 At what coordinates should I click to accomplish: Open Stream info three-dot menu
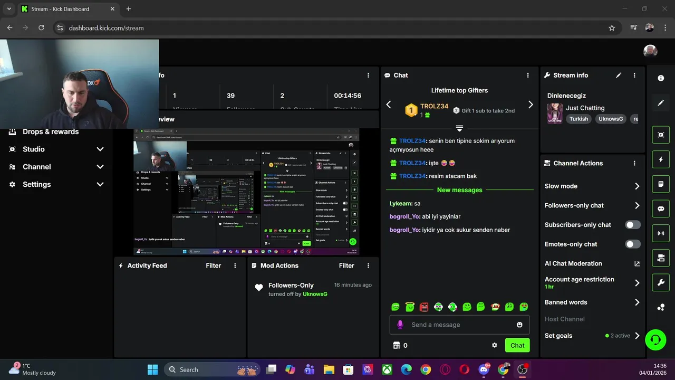click(634, 75)
